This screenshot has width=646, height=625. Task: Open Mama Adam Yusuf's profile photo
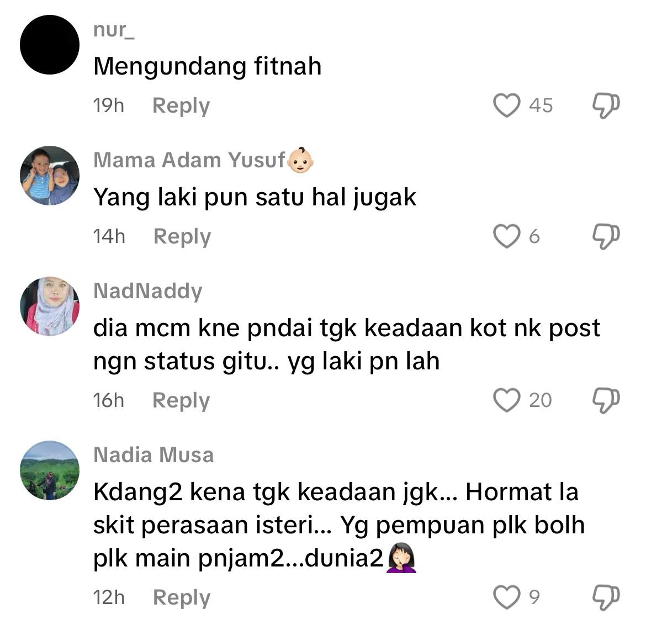point(50,175)
